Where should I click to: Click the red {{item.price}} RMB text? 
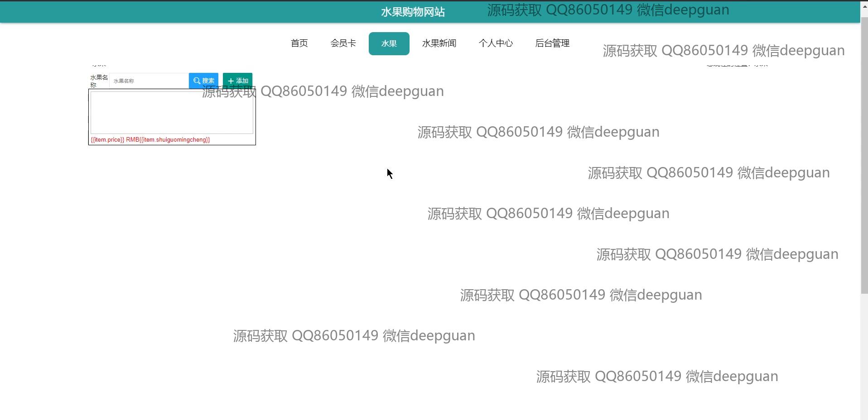click(115, 140)
